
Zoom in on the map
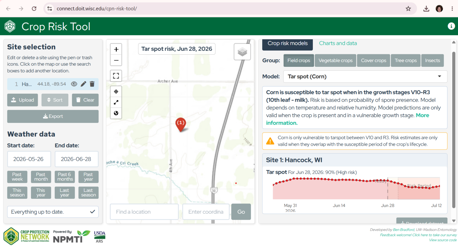(x=116, y=49)
